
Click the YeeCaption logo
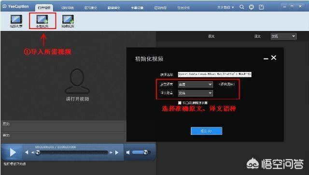16,6
